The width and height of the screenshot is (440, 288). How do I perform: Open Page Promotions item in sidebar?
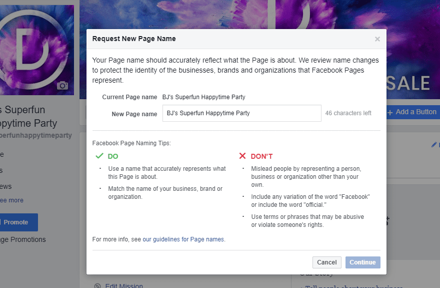(x=22, y=240)
